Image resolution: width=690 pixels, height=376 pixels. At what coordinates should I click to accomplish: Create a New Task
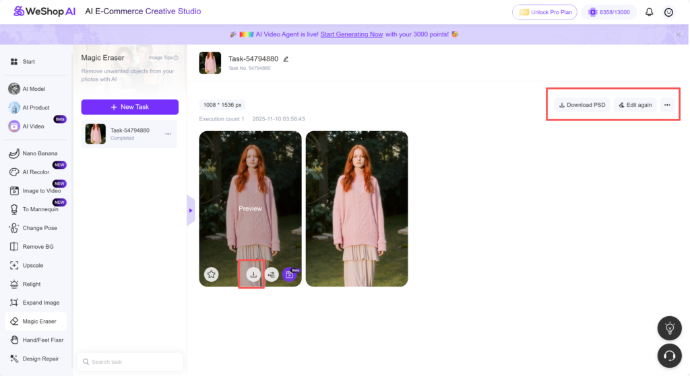click(130, 107)
